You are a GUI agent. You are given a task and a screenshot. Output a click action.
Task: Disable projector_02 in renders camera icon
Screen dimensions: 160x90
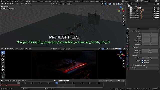pyautogui.click(x=158, y=16)
